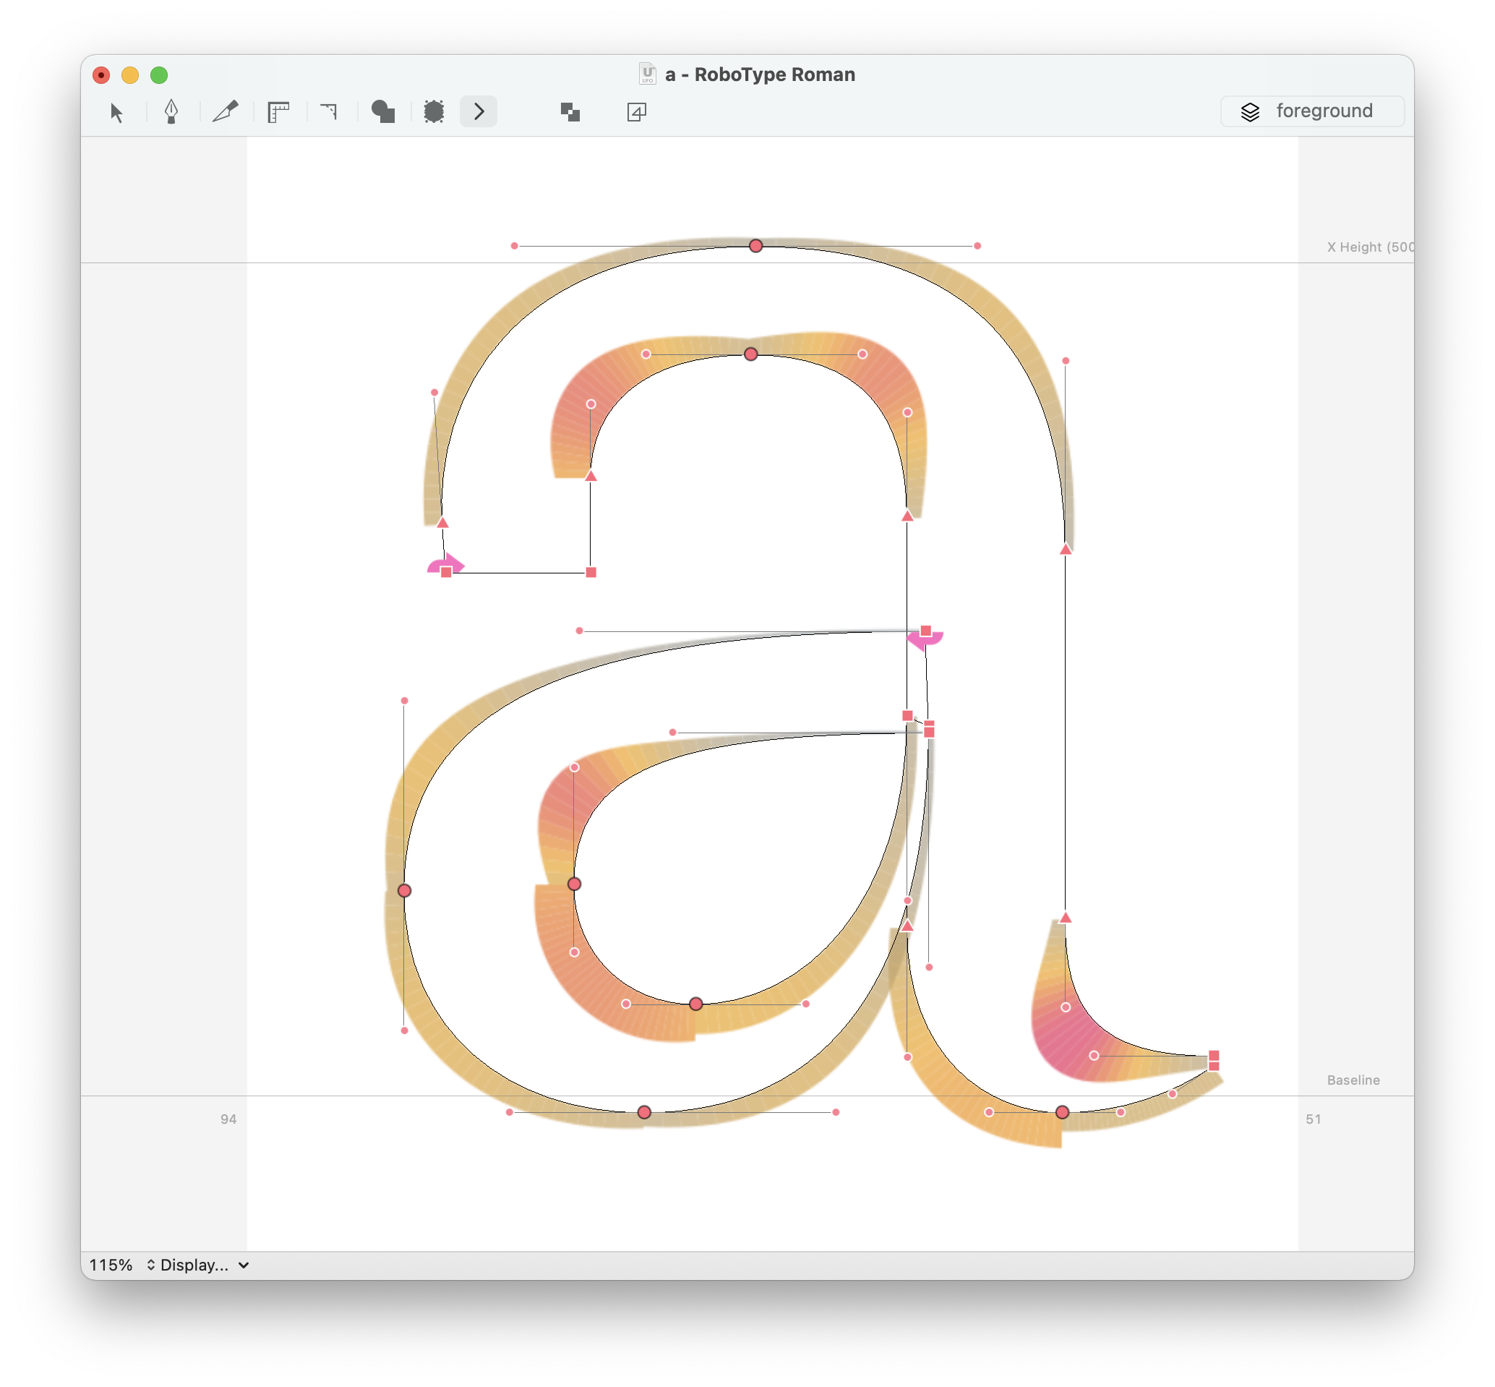Select the left smooth point of the bowl's counter
Image resolution: width=1495 pixels, height=1387 pixels.
click(574, 884)
